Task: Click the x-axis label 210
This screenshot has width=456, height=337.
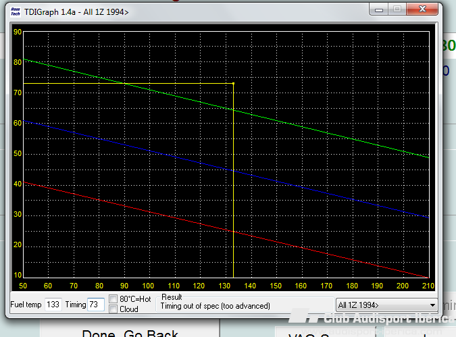Action: click(428, 286)
